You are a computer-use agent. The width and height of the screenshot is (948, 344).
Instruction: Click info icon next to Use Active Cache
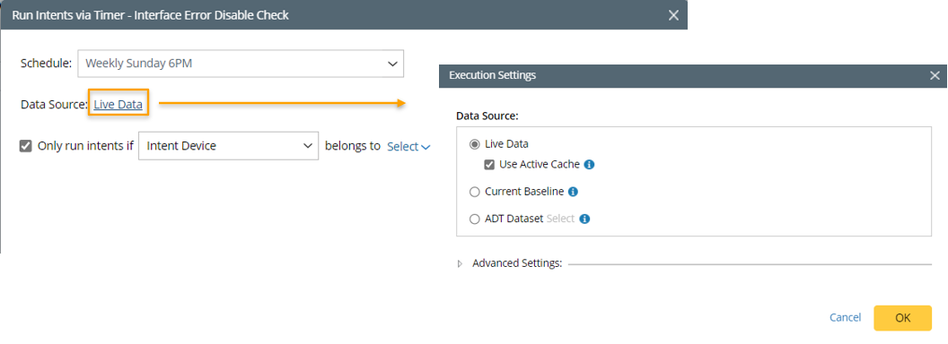[590, 164]
